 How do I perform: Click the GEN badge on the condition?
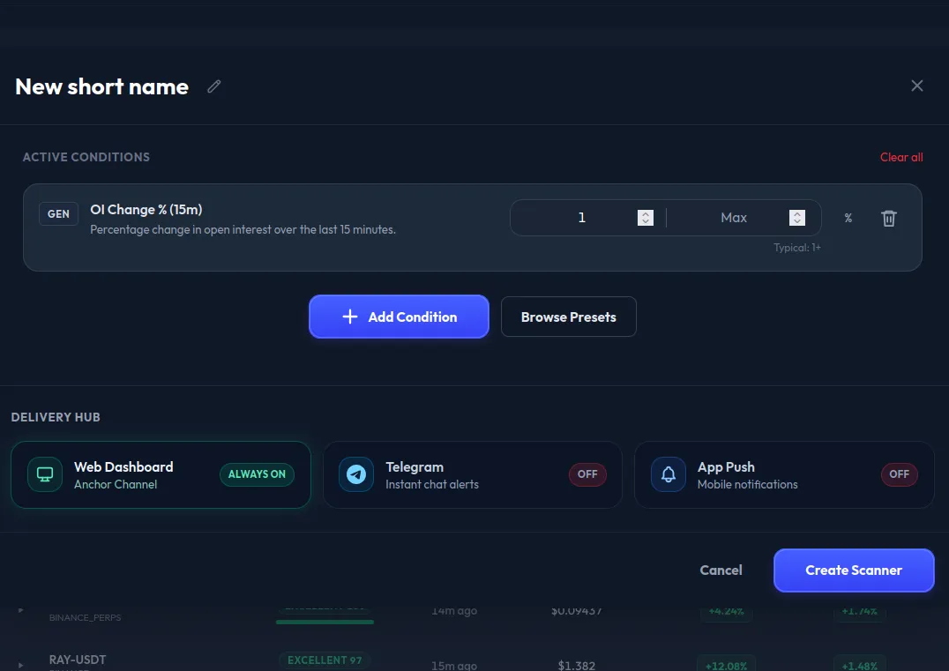coord(58,213)
